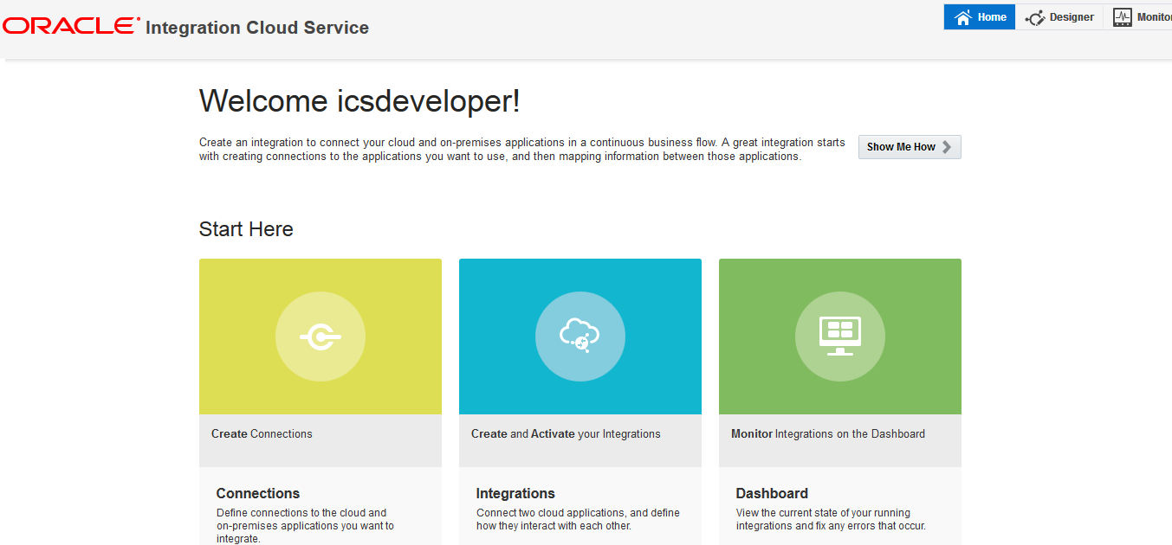Click the Start Here heading
Screen dimensions: 1172x545
[246, 229]
